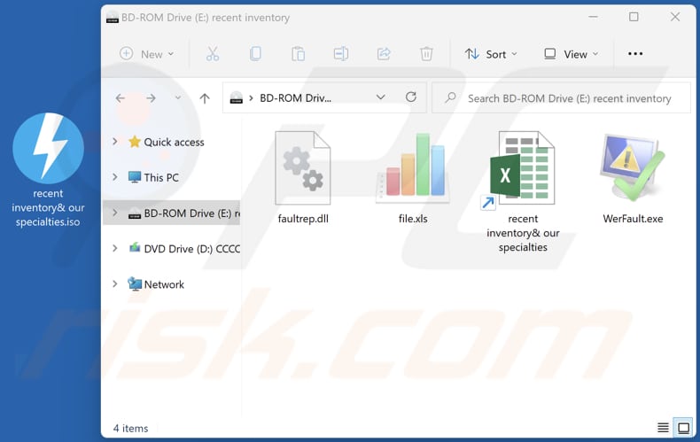Expand the This PC tree node
700x442 pixels.
(115, 177)
